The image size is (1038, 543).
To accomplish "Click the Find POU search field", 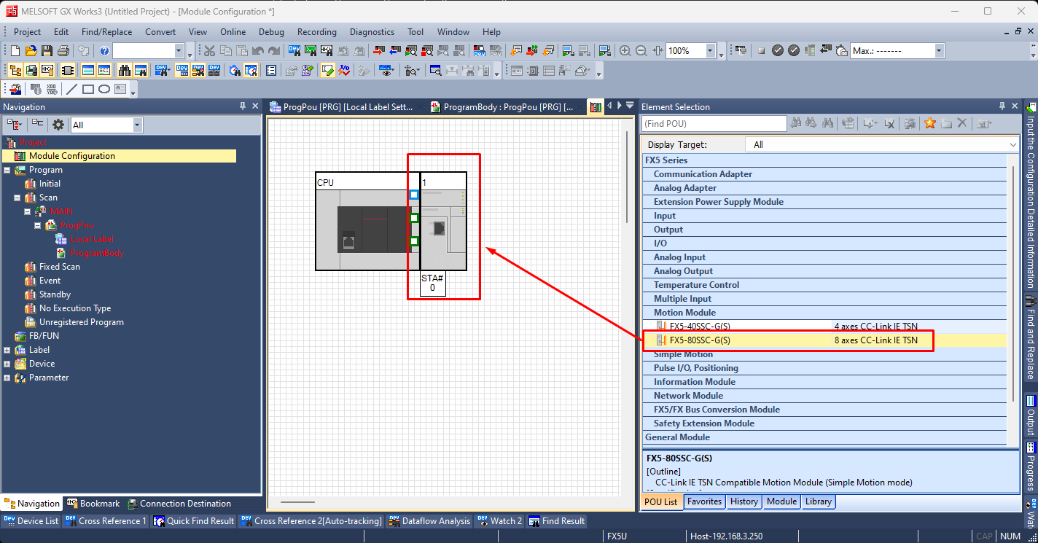I will [x=714, y=124].
